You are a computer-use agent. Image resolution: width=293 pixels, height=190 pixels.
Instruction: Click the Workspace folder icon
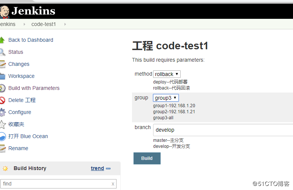pyautogui.click(x=3, y=76)
